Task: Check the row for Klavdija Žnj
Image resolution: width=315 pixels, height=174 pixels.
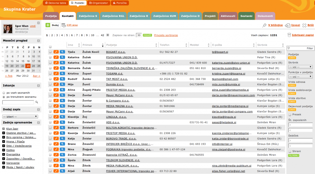Action: click(50, 117)
